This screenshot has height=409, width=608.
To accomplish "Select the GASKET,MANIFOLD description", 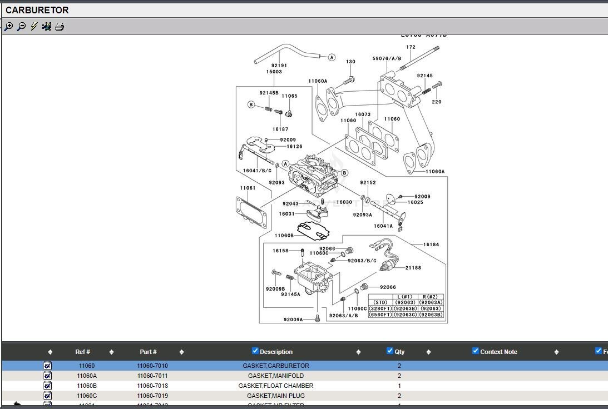I will coord(276,376).
